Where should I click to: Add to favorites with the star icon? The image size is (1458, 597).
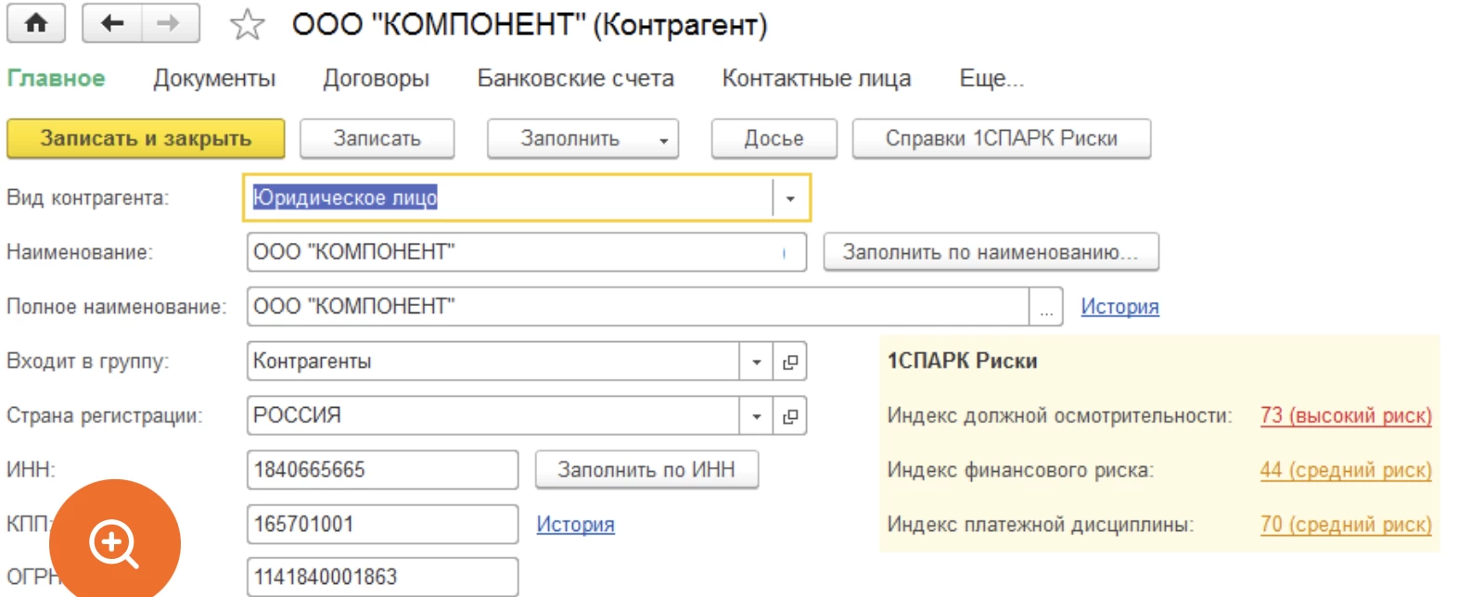tap(247, 25)
